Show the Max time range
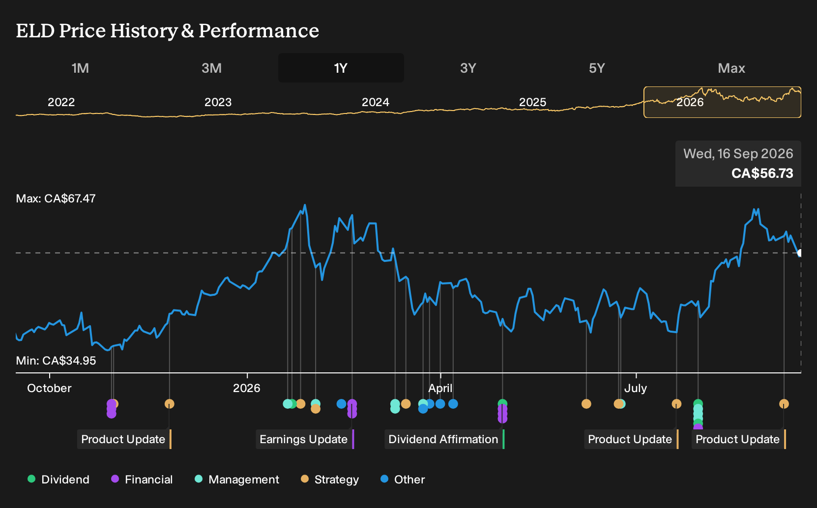 (x=731, y=68)
